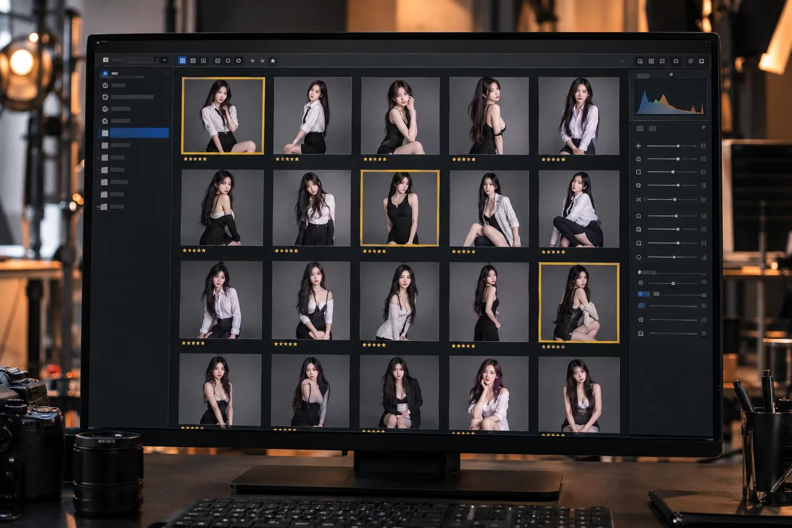Click the white star filter in top toolbar

tap(273, 61)
